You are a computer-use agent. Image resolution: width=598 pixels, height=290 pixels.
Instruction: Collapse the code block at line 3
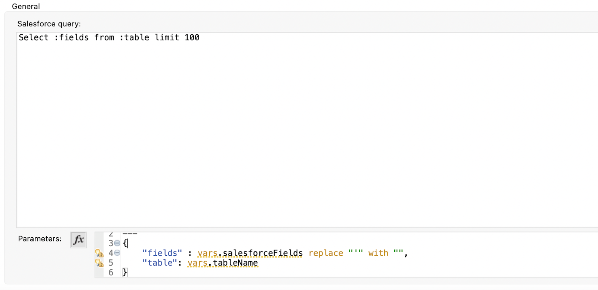click(117, 243)
